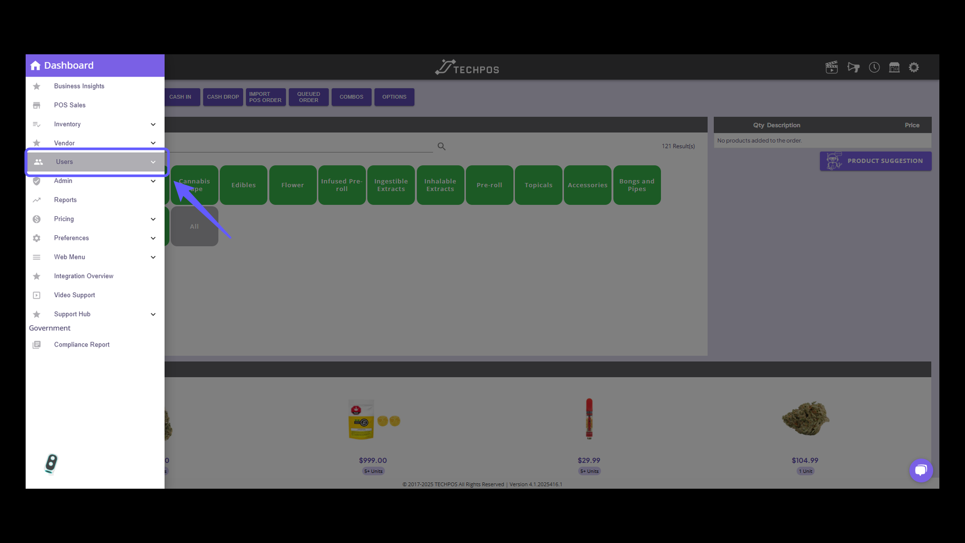This screenshot has height=543, width=965.
Task: Click the $29.99 vape cartridge product thumbnail
Action: point(589,419)
